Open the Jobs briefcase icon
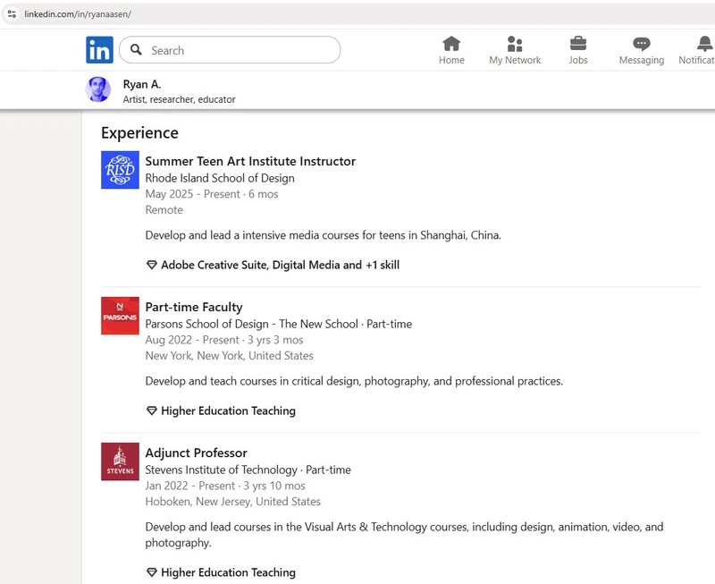Viewport: 715px width, 584px height. coord(578,44)
